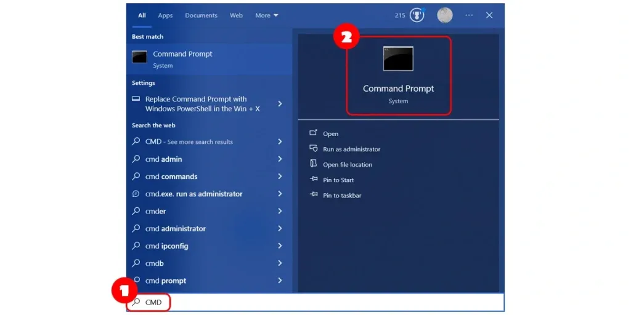Click the search magnifier in the search box

[x=136, y=301]
